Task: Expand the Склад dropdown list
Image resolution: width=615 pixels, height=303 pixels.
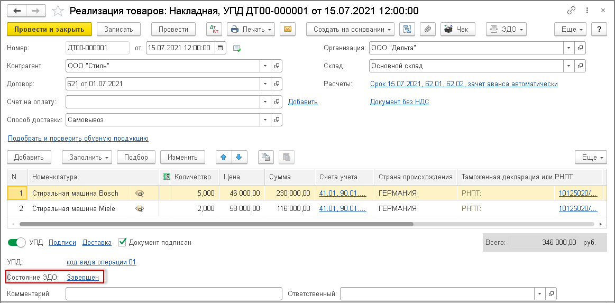Action: pyautogui.click(x=569, y=66)
